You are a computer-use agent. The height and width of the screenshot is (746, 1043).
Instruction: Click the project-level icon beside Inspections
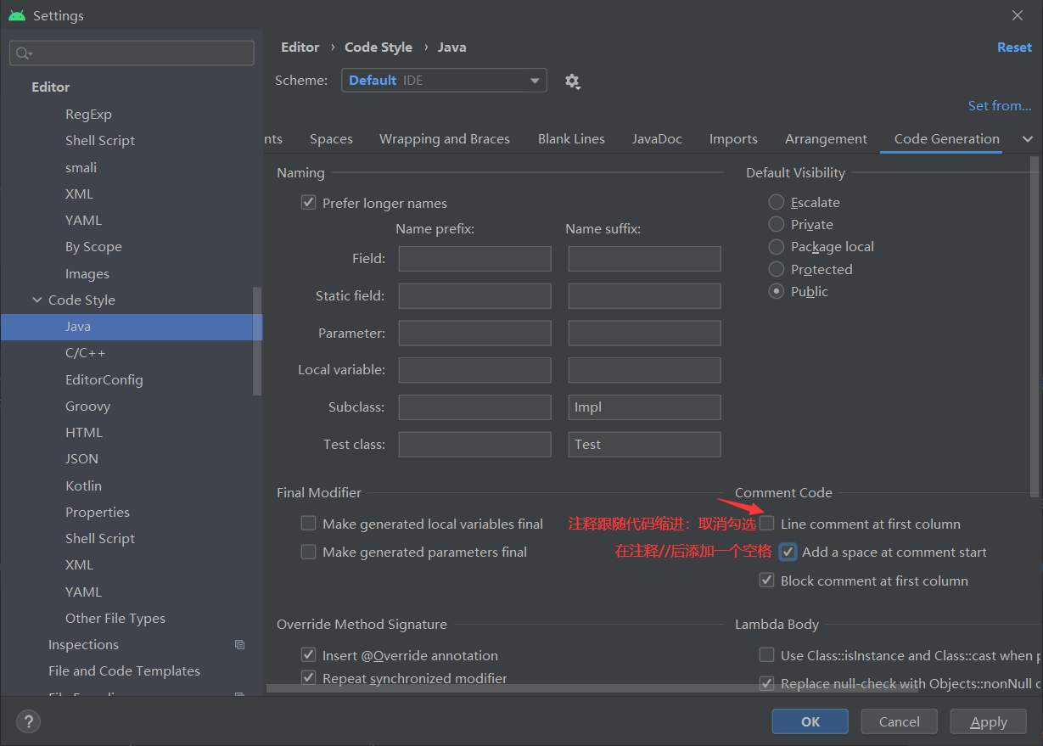coord(240,645)
